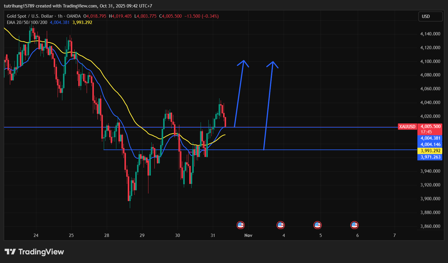Screen dimensions: 448x263
Task: Click the Nov label on the time axis
Action: (x=248, y=235)
